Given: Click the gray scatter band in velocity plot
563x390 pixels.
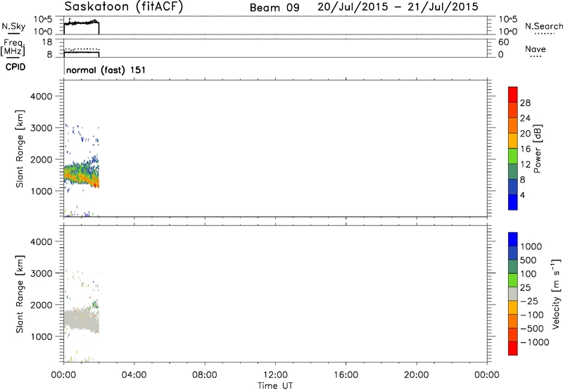Looking at the screenshot, I should (81, 320).
